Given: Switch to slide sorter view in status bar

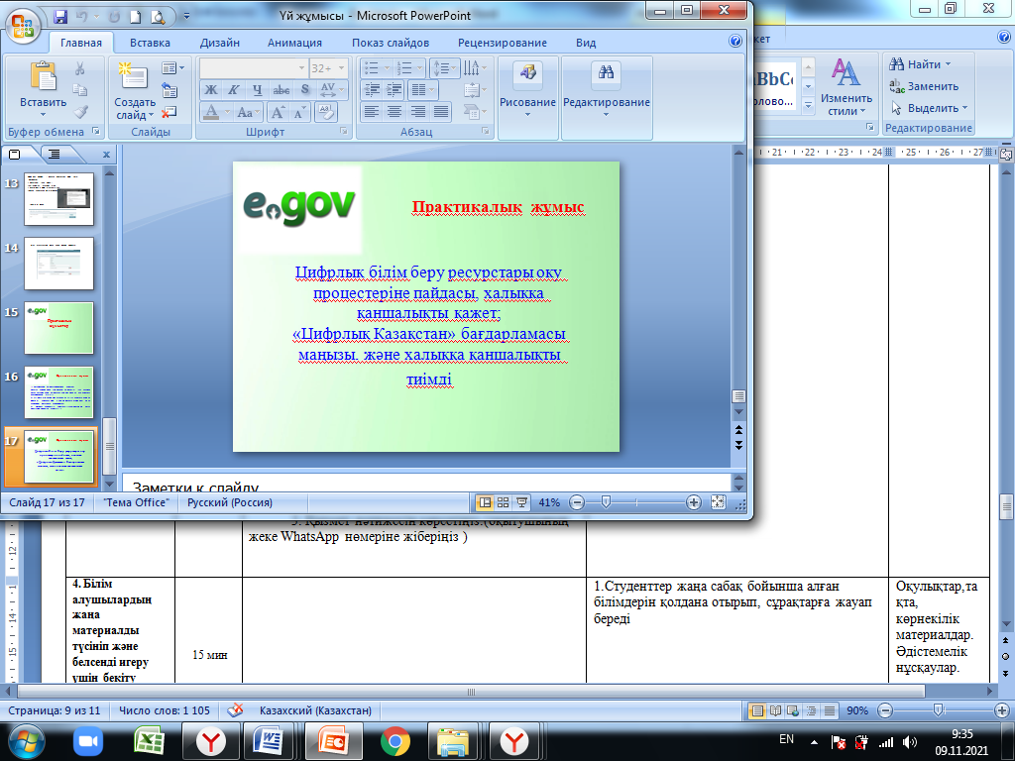Looking at the screenshot, I should pyautogui.click(x=503, y=502).
